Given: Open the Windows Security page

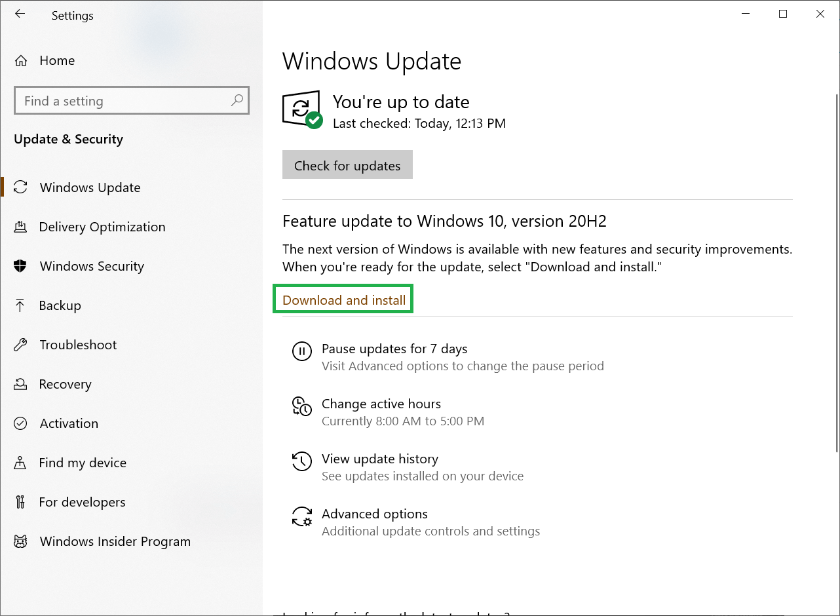Looking at the screenshot, I should [92, 266].
